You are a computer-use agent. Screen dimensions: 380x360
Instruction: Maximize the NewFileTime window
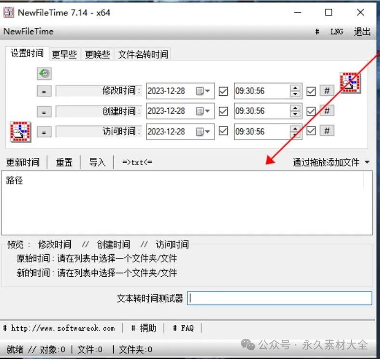328,13
